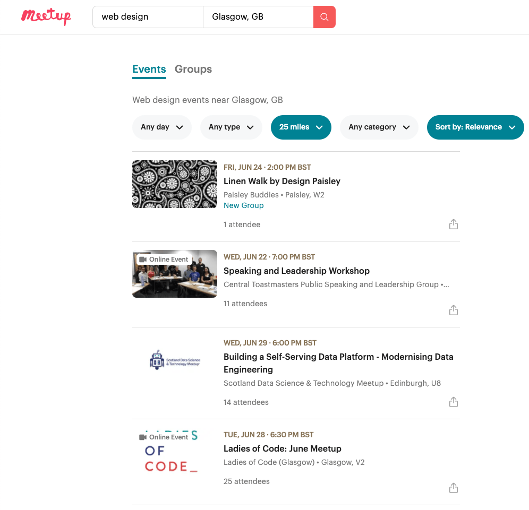Select the Events tab
Image resolution: width=529 pixels, height=510 pixels.
[x=149, y=69]
